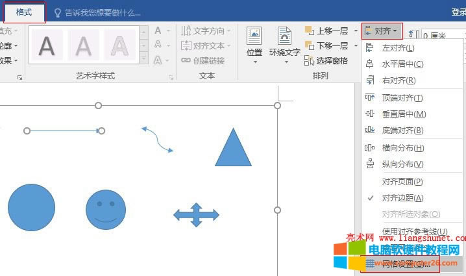The height and width of the screenshot is (276, 466).
Task: Click the 告诉我您想要做什么 search box
Action: [97, 13]
